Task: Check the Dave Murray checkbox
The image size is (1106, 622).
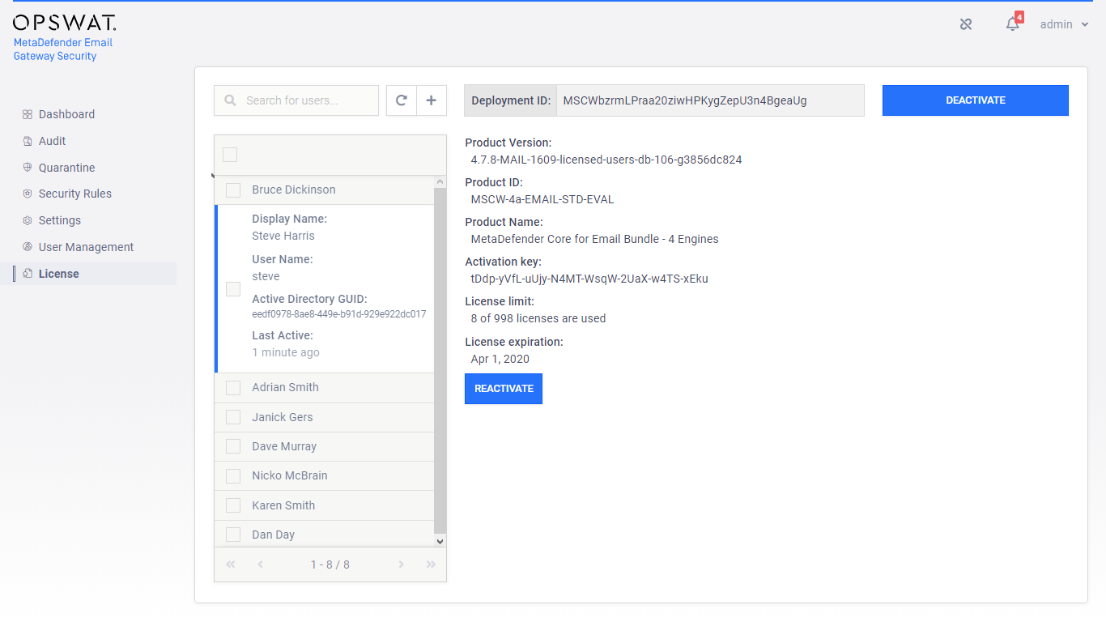Action: point(233,446)
